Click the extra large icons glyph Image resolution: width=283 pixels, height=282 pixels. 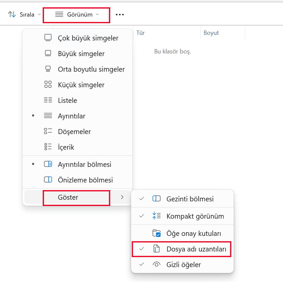(48, 38)
